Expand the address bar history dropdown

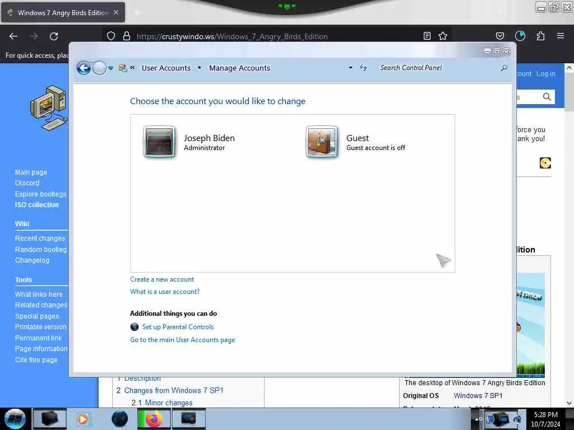[x=350, y=68]
